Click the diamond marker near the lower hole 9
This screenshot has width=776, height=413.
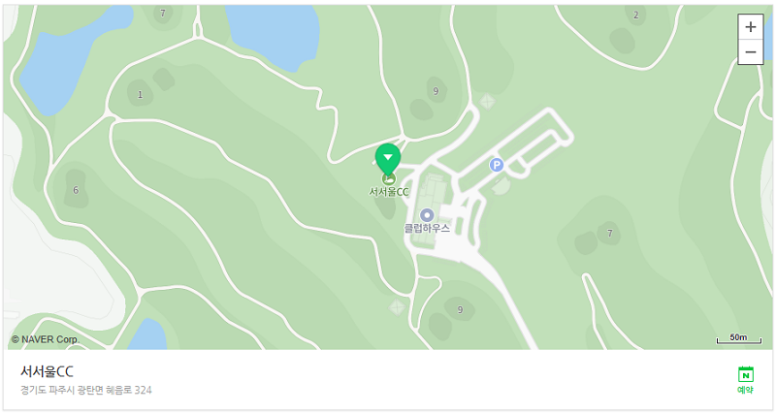click(x=397, y=307)
